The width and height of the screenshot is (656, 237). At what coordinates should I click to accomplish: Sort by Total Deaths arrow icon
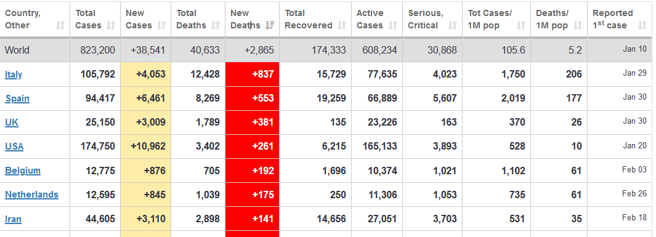[216, 25]
